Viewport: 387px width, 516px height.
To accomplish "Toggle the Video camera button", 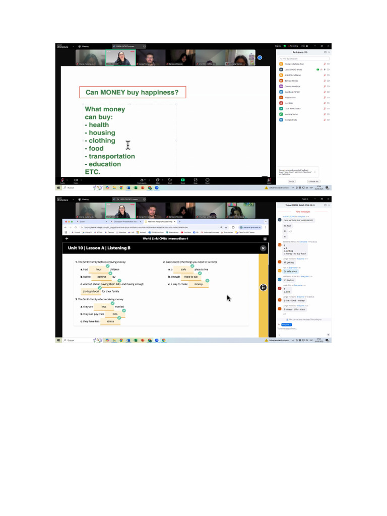I will point(76,180).
